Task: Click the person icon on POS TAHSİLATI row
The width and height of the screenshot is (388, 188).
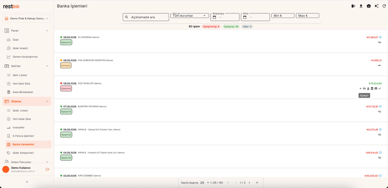Action: [368, 89]
